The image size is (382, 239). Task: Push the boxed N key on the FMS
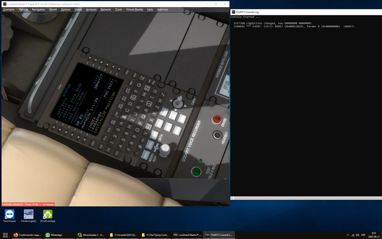(147, 88)
